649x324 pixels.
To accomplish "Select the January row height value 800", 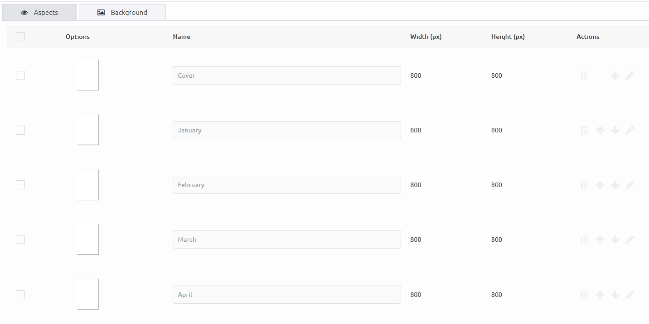I will coord(497,130).
